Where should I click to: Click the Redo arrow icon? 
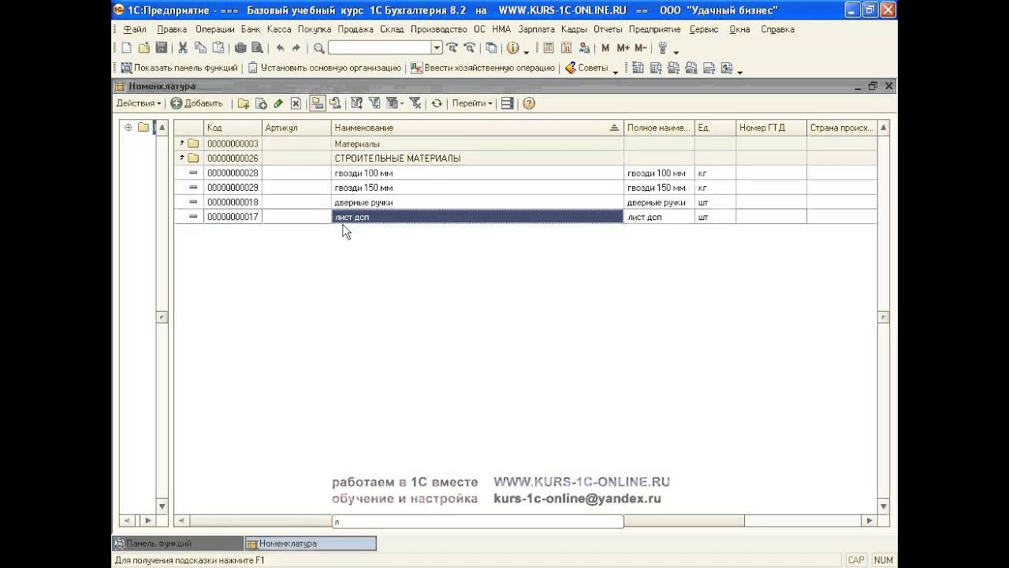pyautogui.click(x=296, y=48)
